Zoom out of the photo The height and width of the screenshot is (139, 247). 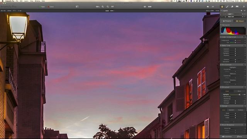click(x=108, y=7)
